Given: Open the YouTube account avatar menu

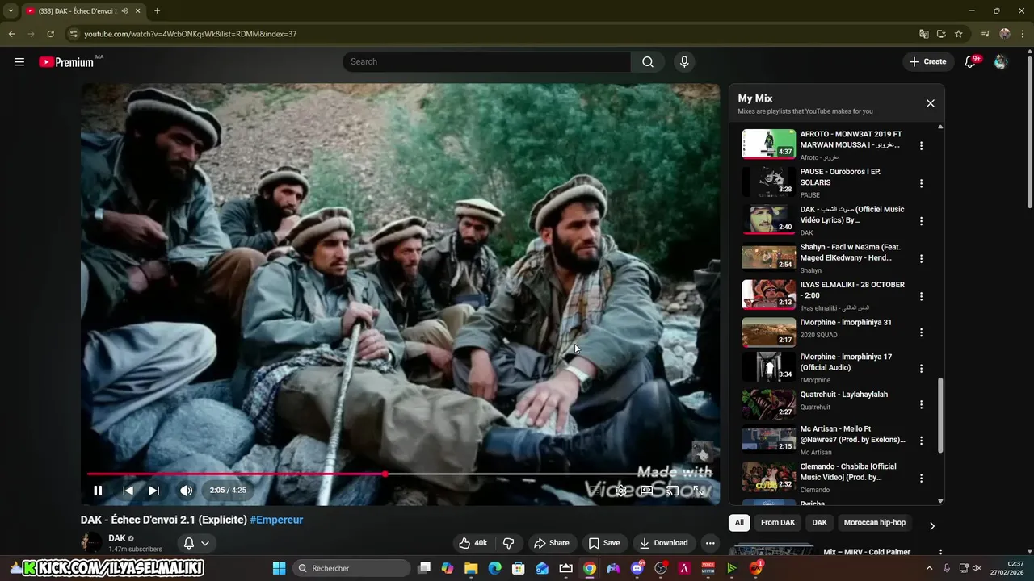Looking at the screenshot, I should point(1001,62).
